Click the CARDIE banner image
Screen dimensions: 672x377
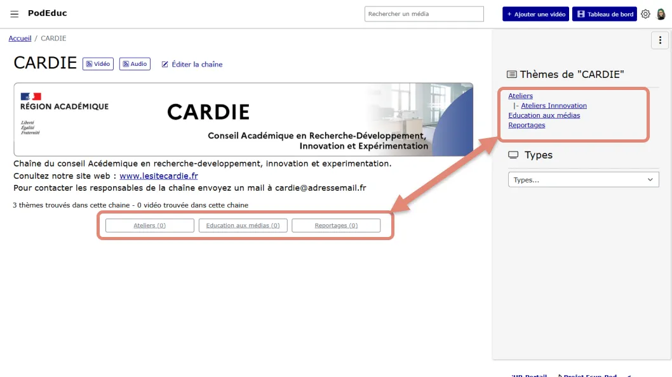pyautogui.click(x=243, y=120)
